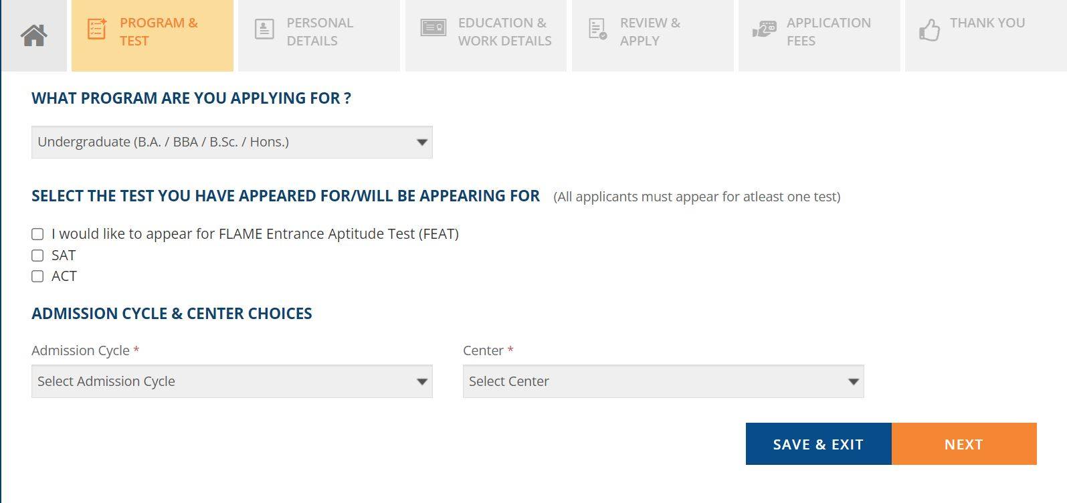Click the Application Fees payment icon
Screen dimensions: 1067x503
764,29
